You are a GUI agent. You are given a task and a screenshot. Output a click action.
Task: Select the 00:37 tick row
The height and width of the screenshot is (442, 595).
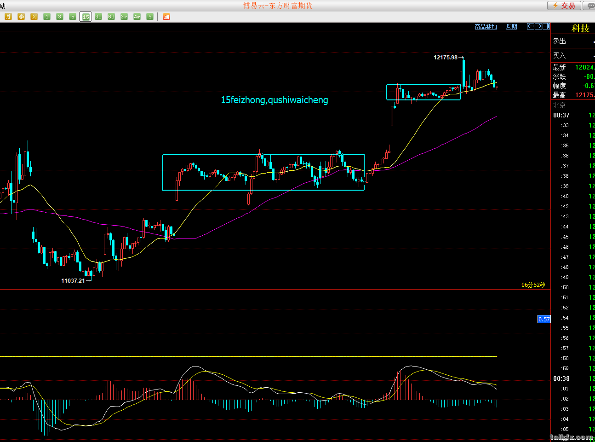point(573,115)
